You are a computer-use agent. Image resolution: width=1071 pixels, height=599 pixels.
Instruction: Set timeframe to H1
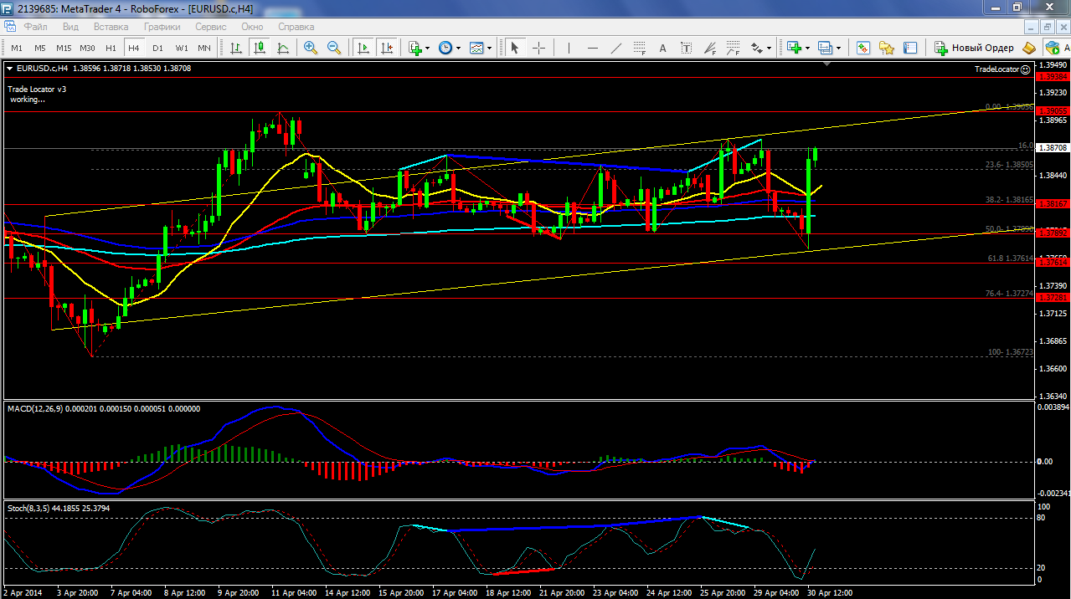pos(111,48)
